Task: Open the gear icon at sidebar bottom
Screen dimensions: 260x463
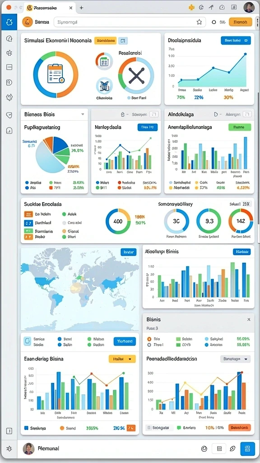Action: click(9, 449)
